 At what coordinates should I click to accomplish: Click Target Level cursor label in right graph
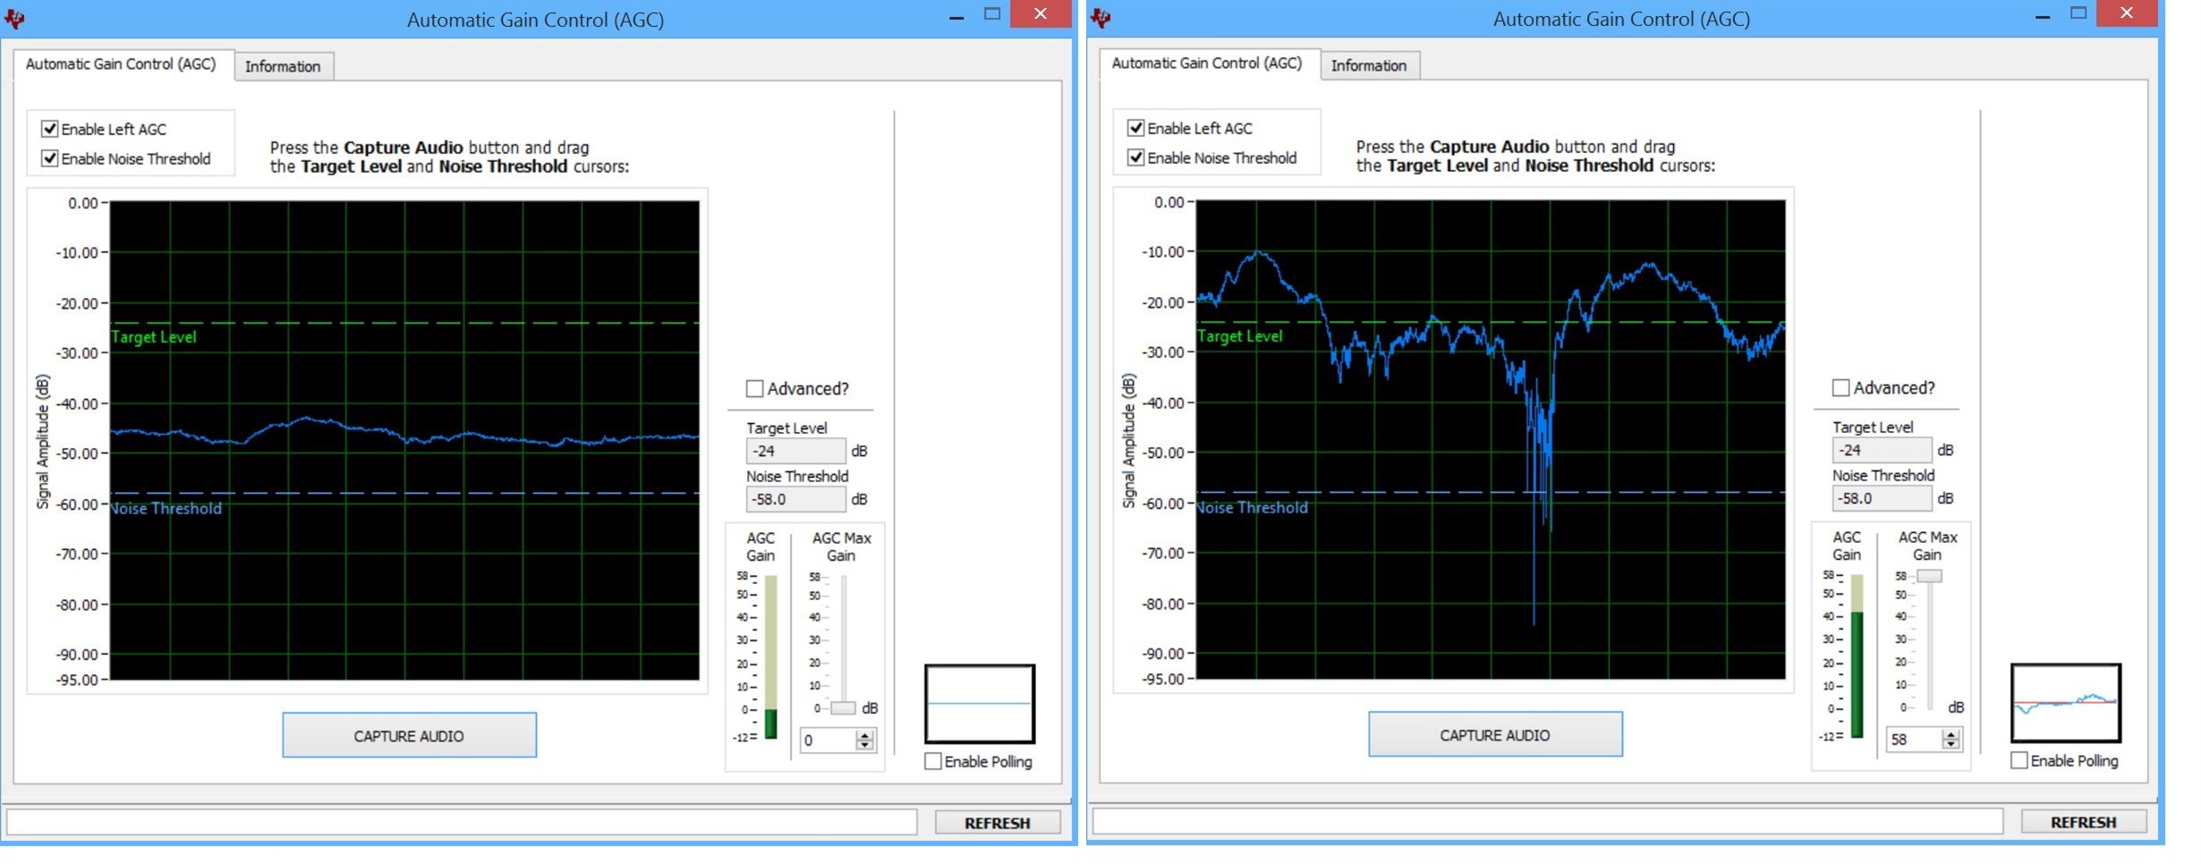click(x=1240, y=336)
